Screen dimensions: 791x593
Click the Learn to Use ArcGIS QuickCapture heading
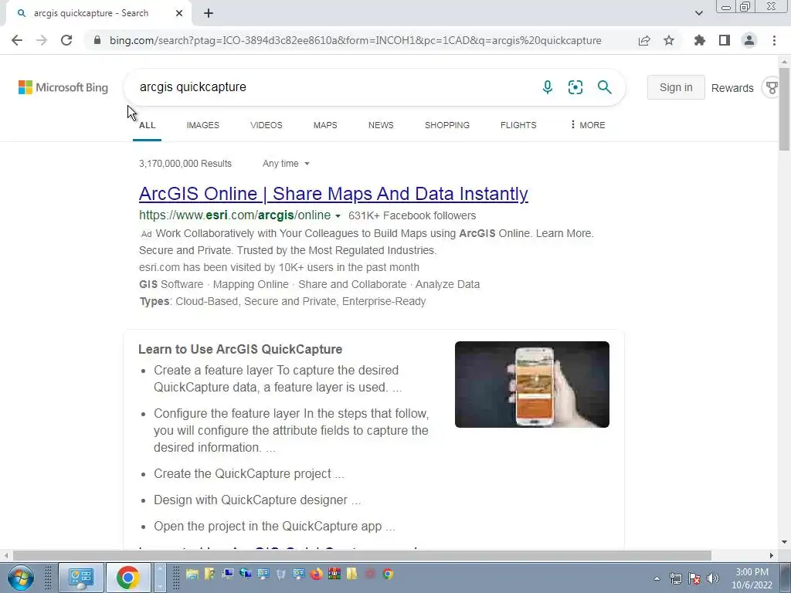[240, 349]
